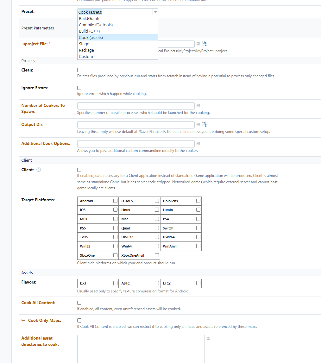Check the PS4 target platform
The image size is (321, 363).
click(x=198, y=219)
